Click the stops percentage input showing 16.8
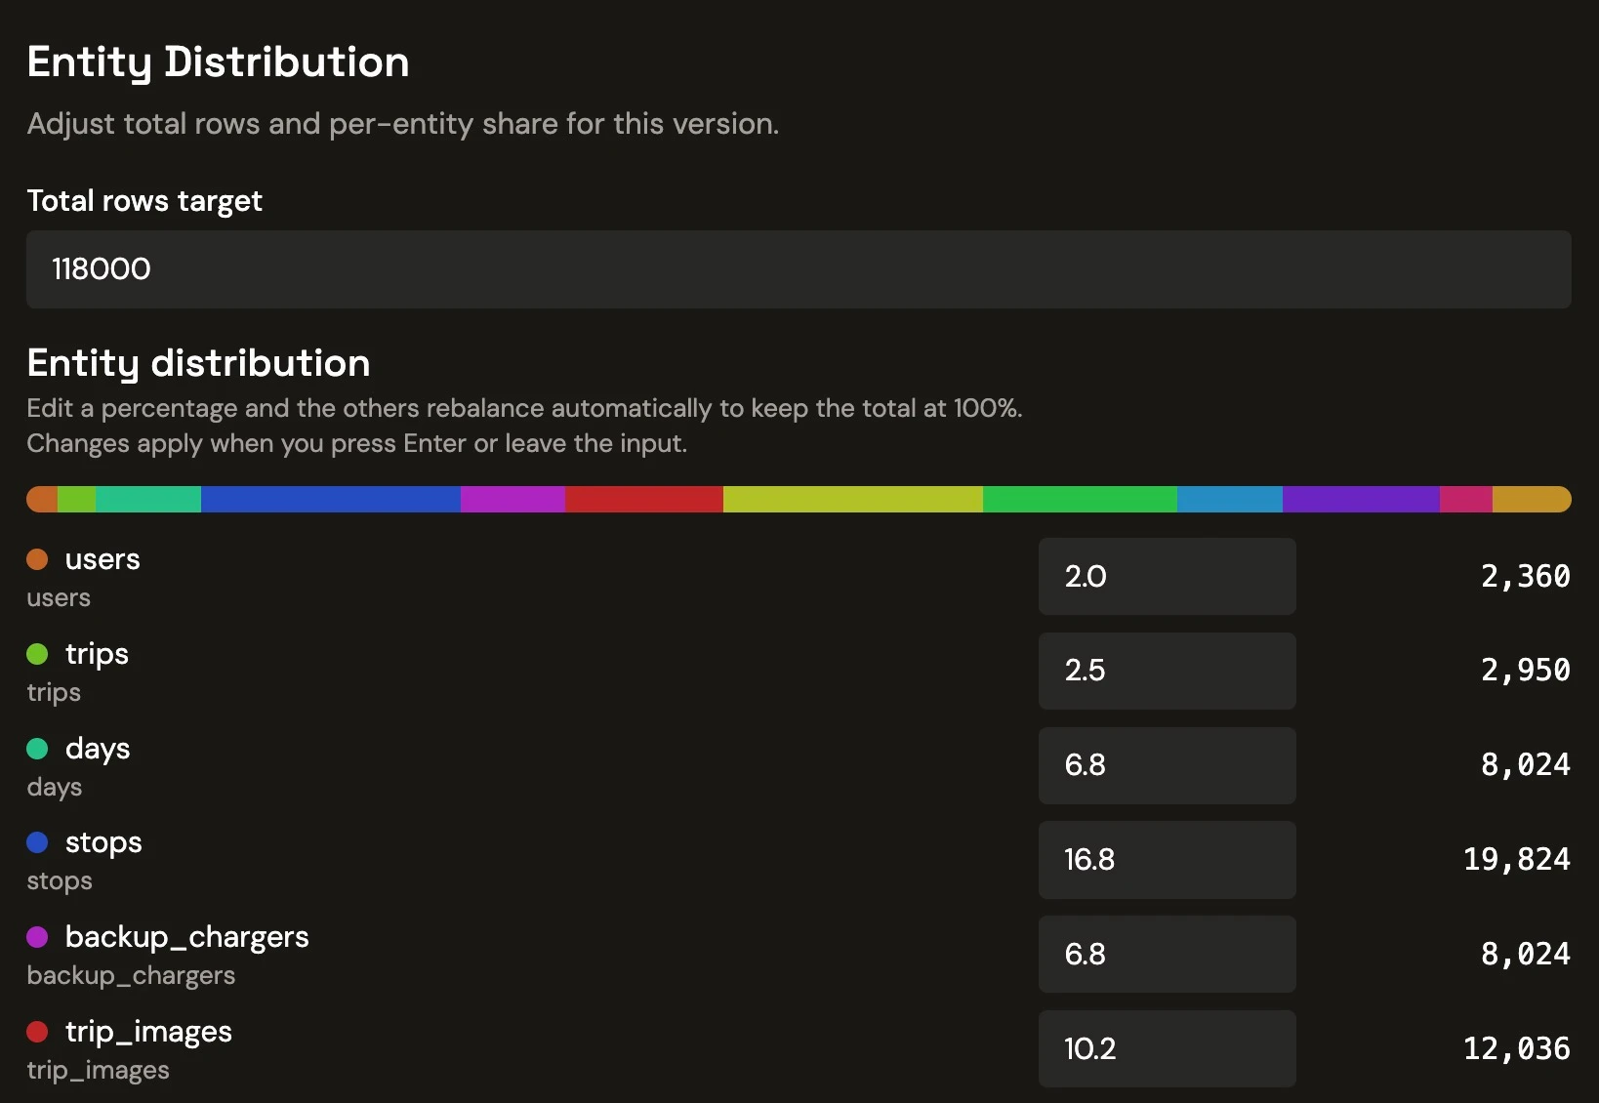1599x1103 pixels. pos(1167,860)
